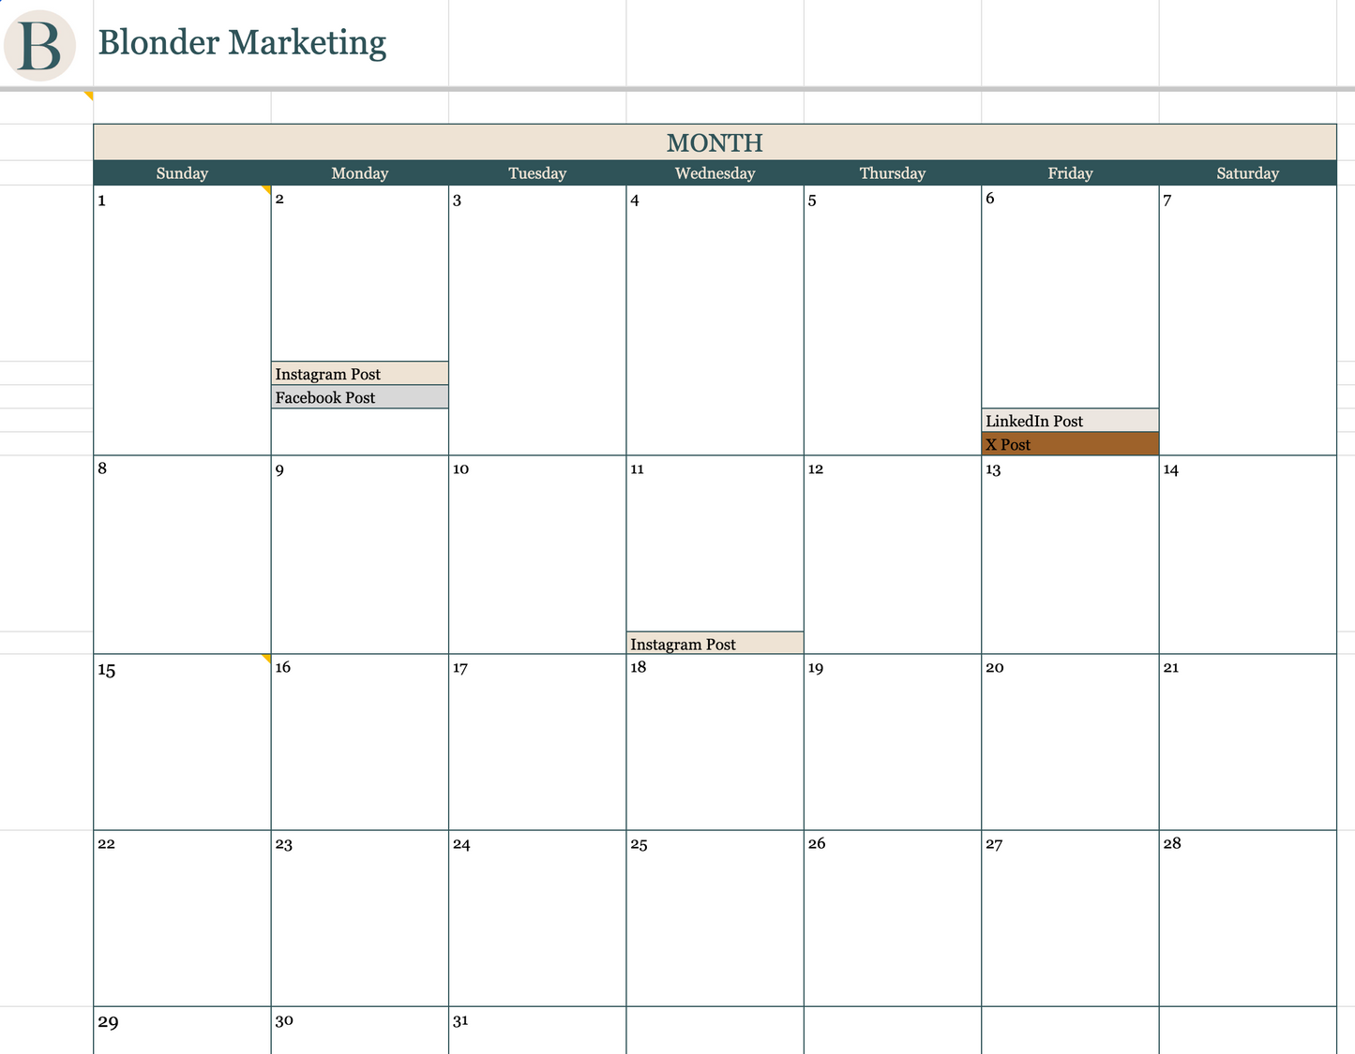
Task: Click the note marker on day 1 cell
Action: click(x=266, y=190)
